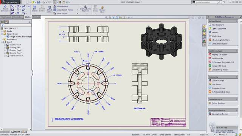
Task: Click the Change Layer icon
Action: point(102,9)
